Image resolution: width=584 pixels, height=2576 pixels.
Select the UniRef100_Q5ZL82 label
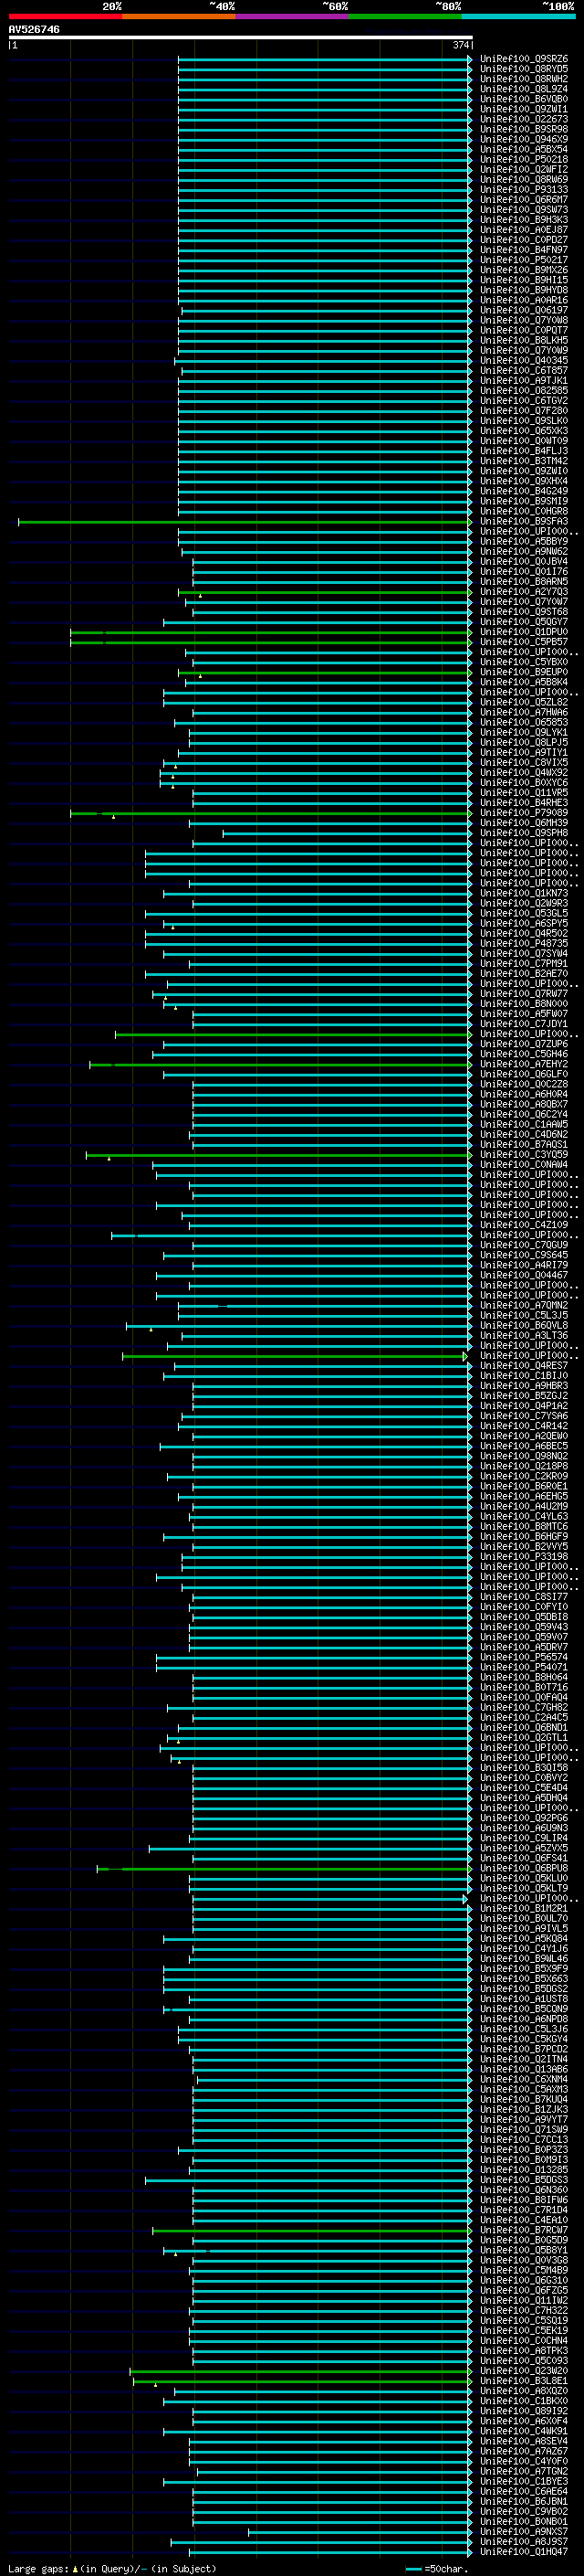pos(524,703)
